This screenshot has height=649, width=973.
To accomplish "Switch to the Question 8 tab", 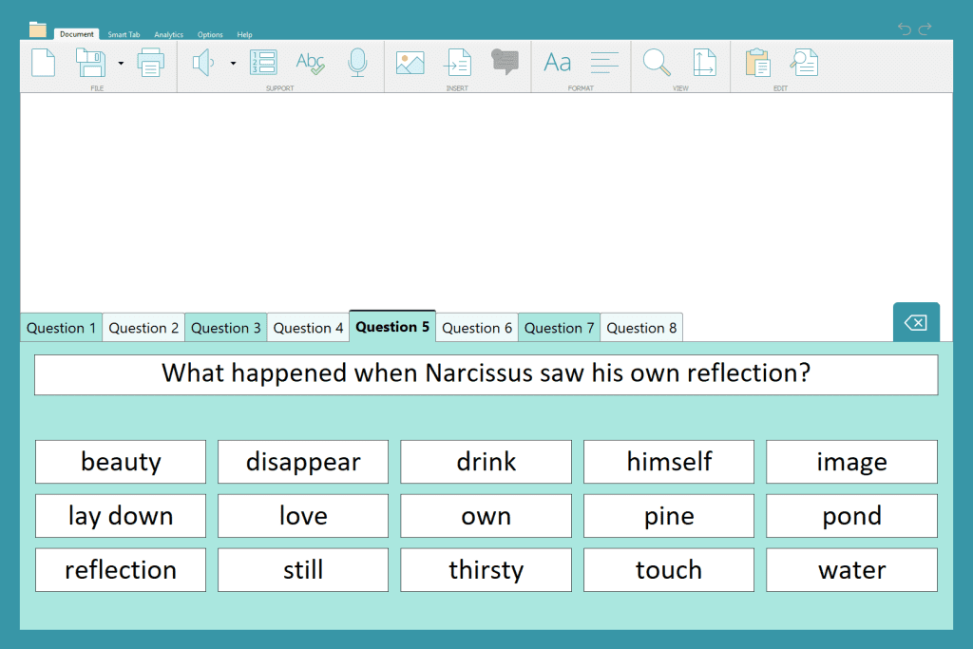I will coord(641,328).
